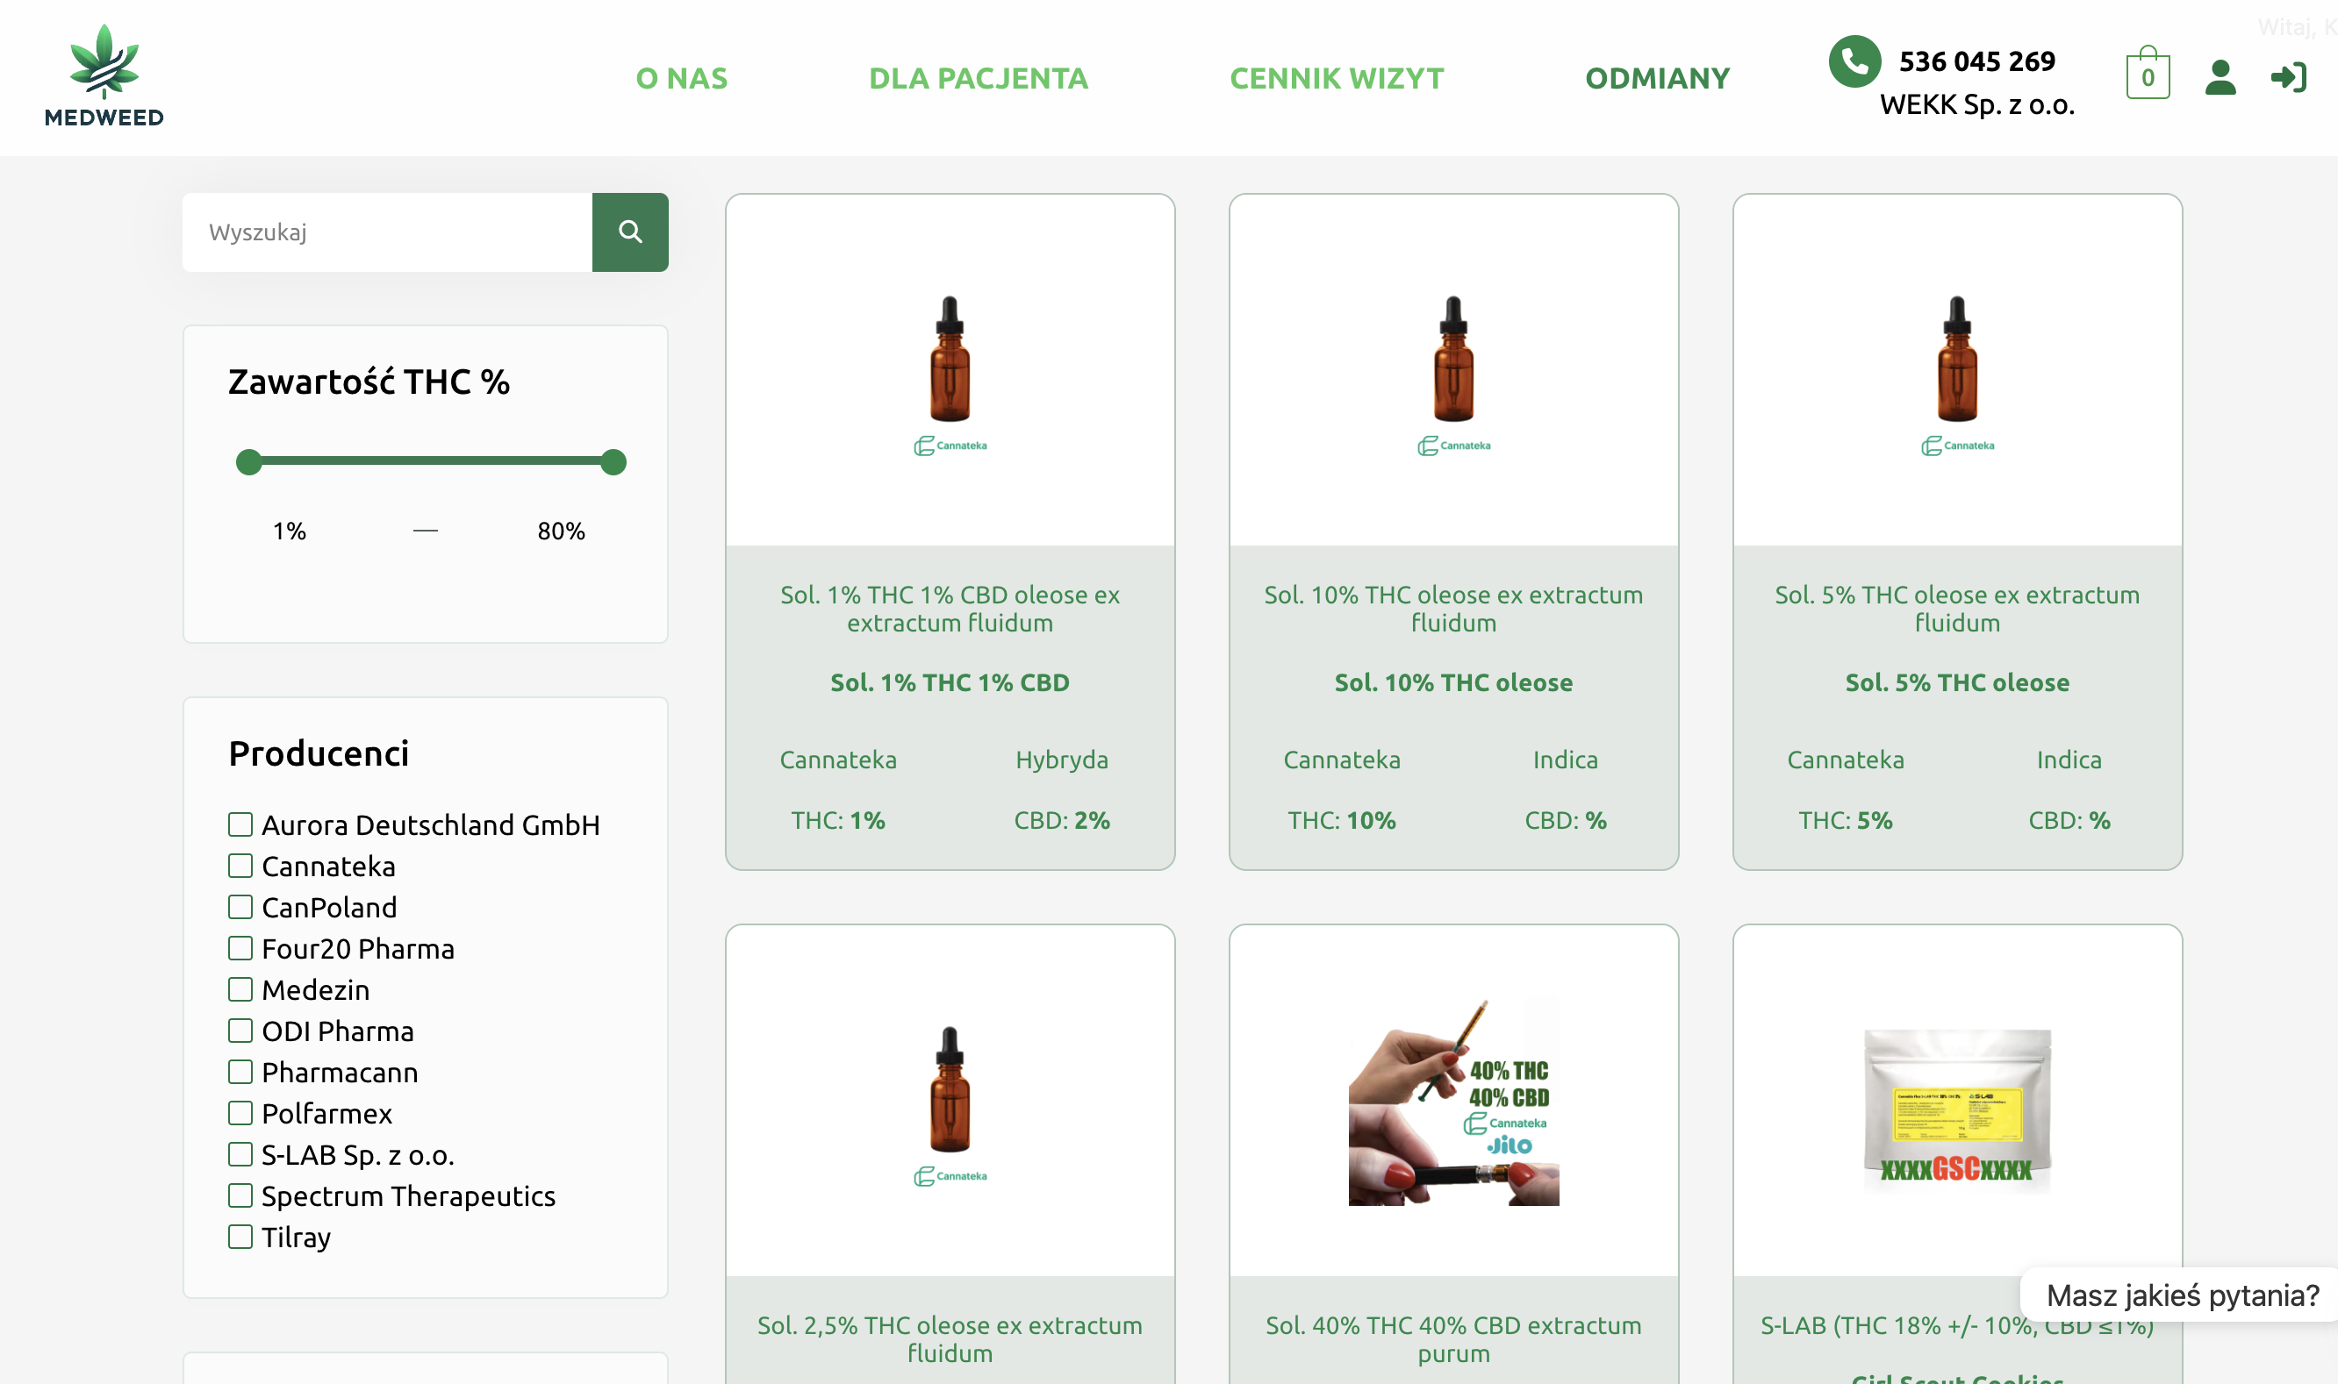Click CBD: 2% on the first card

pyautogui.click(x=1062, y=821)
